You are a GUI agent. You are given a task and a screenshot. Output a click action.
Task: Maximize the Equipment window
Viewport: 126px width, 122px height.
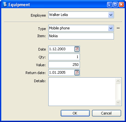coord(116,5)
